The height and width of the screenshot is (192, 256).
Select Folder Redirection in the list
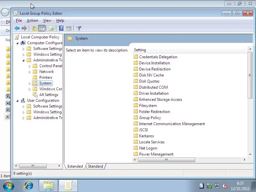point(155,112)
